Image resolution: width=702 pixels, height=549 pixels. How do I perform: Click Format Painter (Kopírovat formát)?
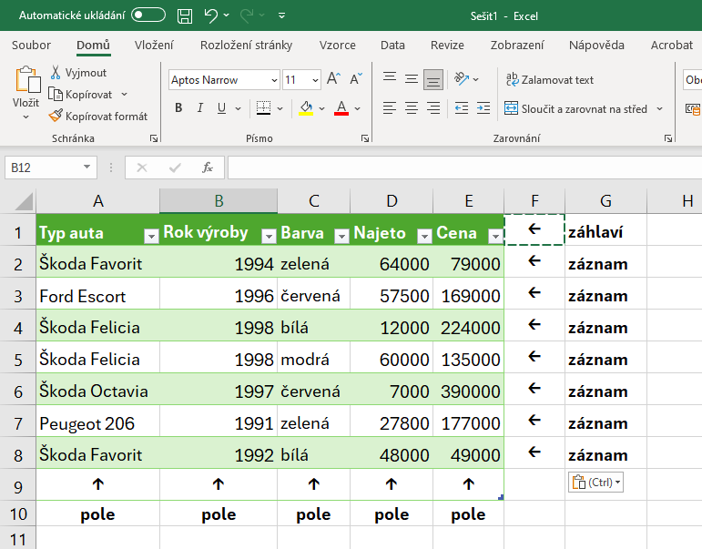pos(98,116)
